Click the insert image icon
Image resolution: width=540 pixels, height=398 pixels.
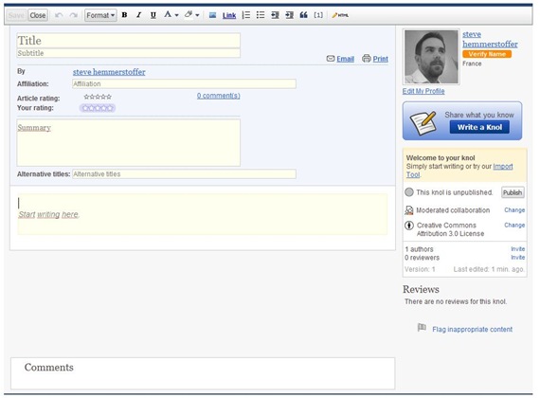tap(212, 15)
